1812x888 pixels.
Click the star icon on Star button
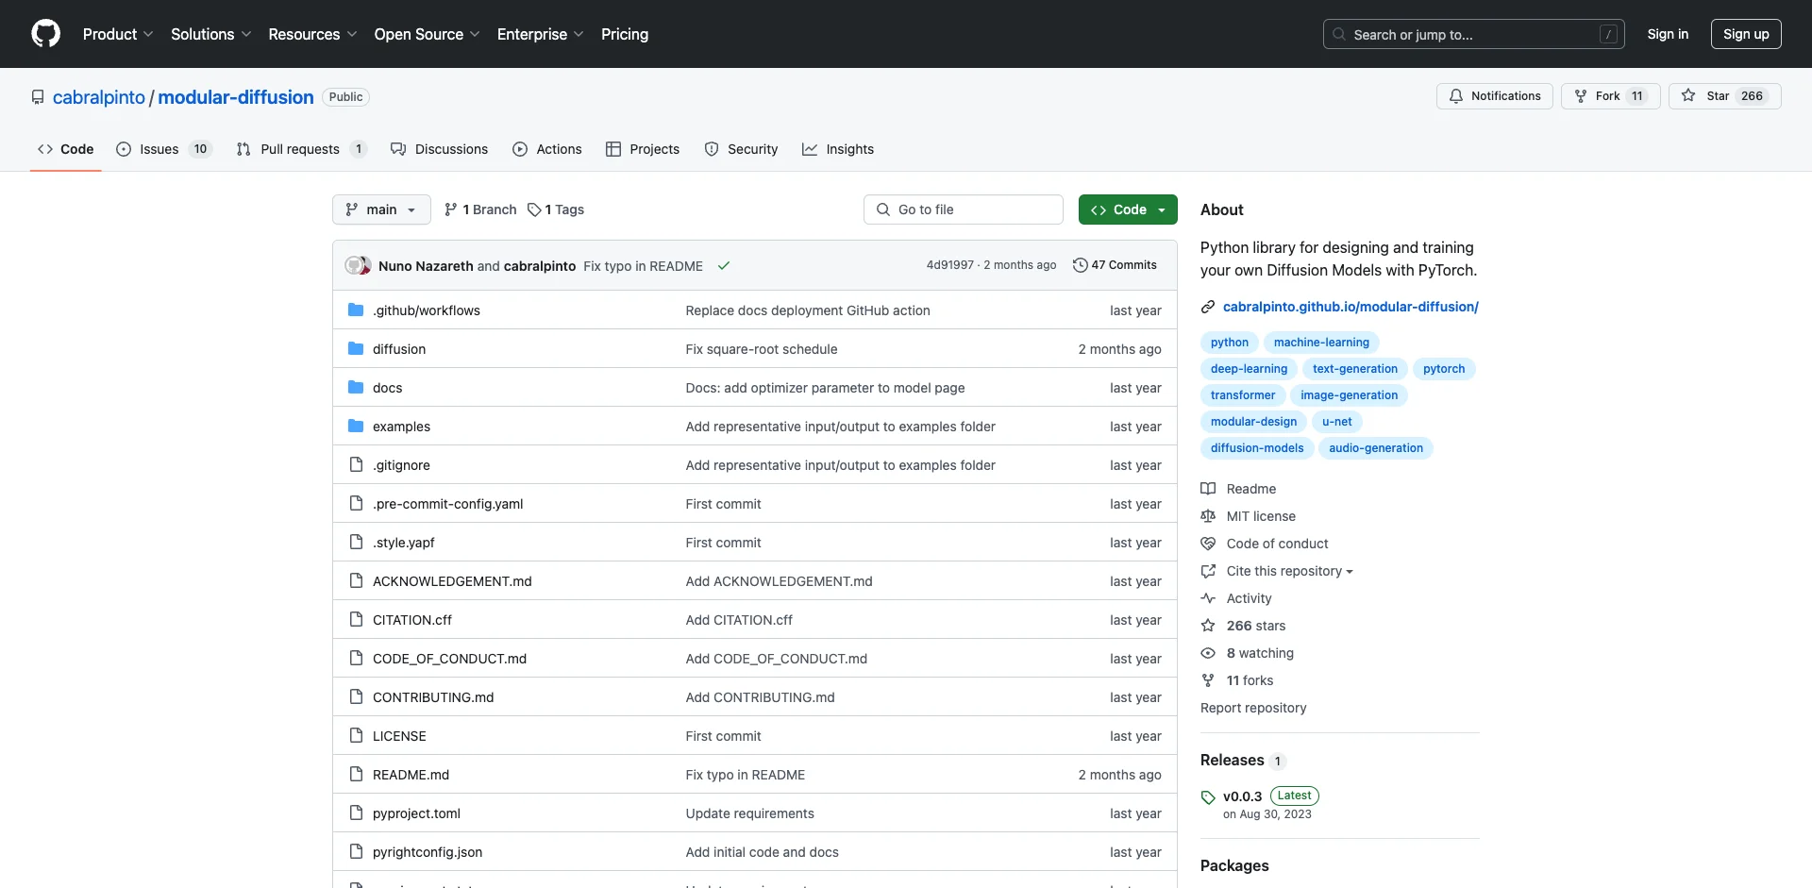[x=1688, y=96]
